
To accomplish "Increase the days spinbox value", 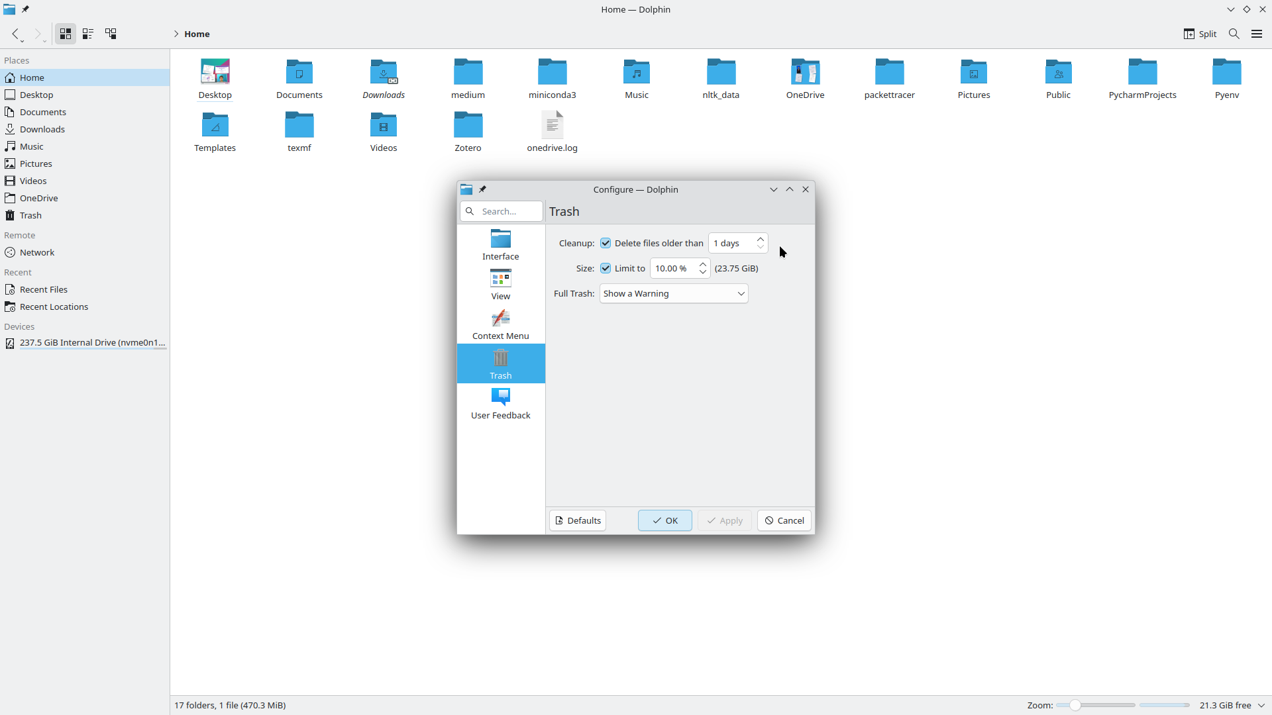I will (761, 239).
